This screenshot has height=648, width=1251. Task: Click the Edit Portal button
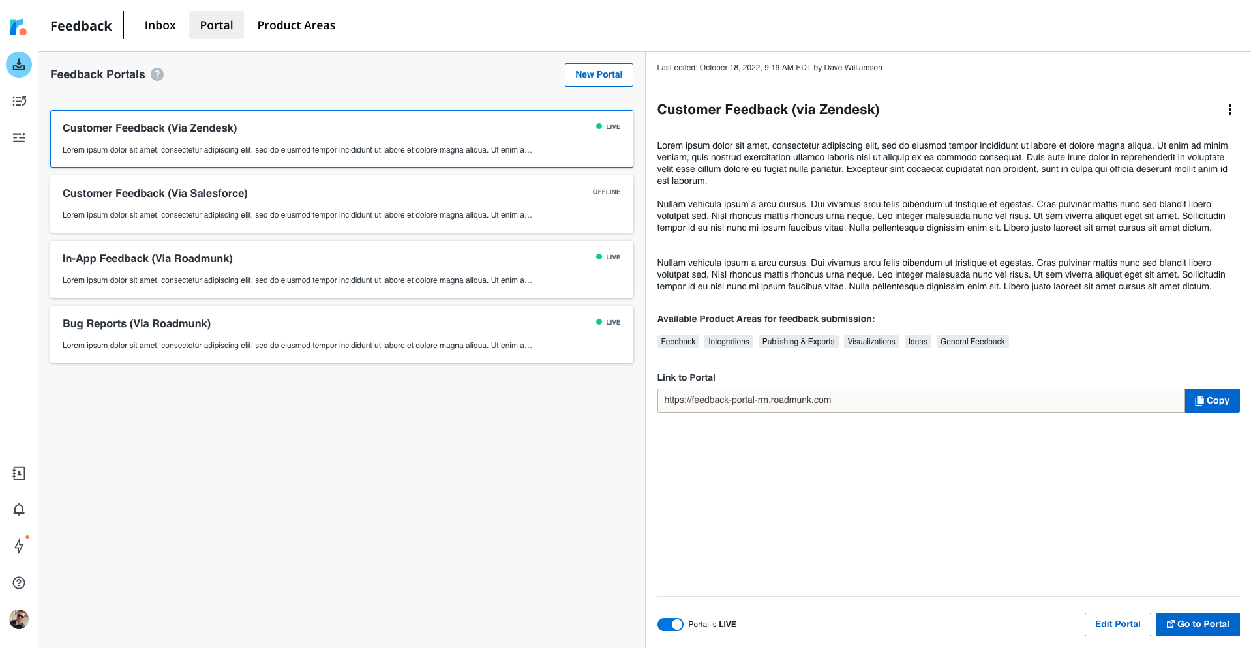click(1117, 625)
